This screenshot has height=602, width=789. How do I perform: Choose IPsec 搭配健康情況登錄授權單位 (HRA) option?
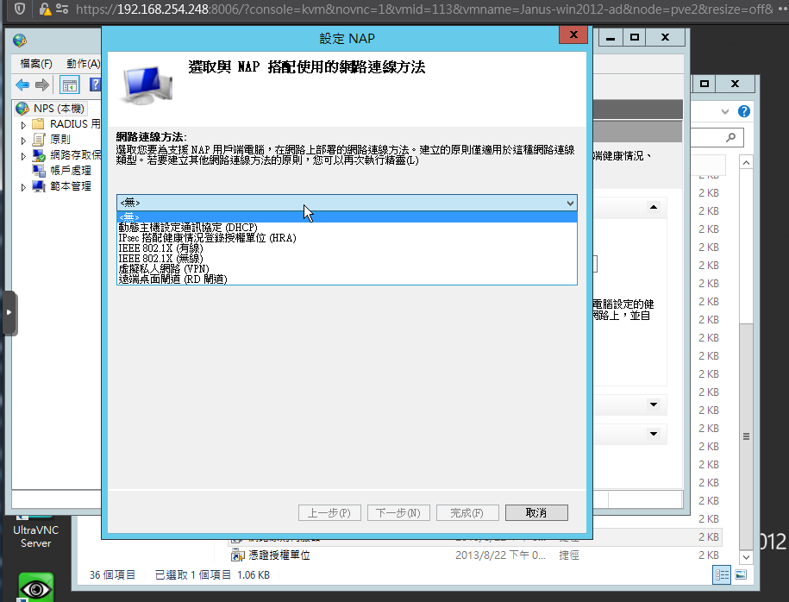point(207,237)
